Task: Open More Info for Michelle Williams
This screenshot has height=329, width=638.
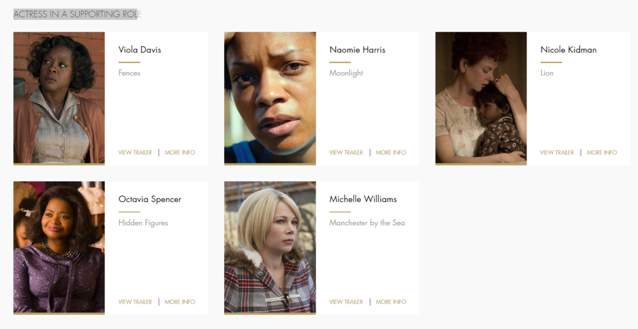Action: click(x=391, y=302)
